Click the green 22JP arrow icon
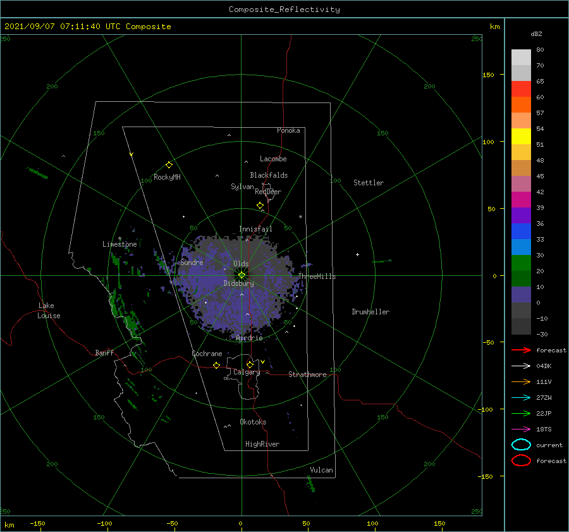 coord(521,413)
